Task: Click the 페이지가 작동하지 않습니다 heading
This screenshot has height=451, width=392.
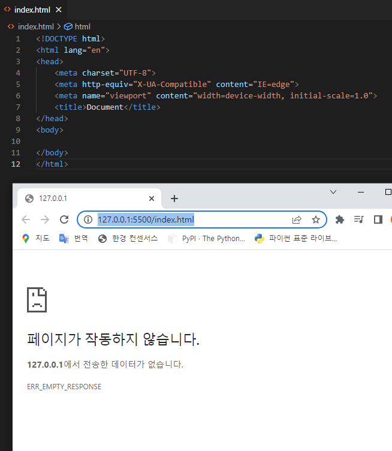Action: 113,339
